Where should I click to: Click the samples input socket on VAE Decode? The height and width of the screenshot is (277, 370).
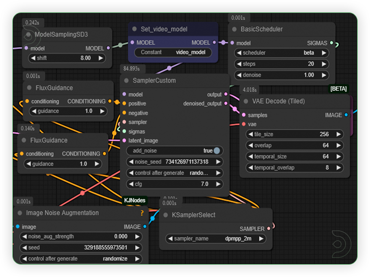[x=244, y=115]
